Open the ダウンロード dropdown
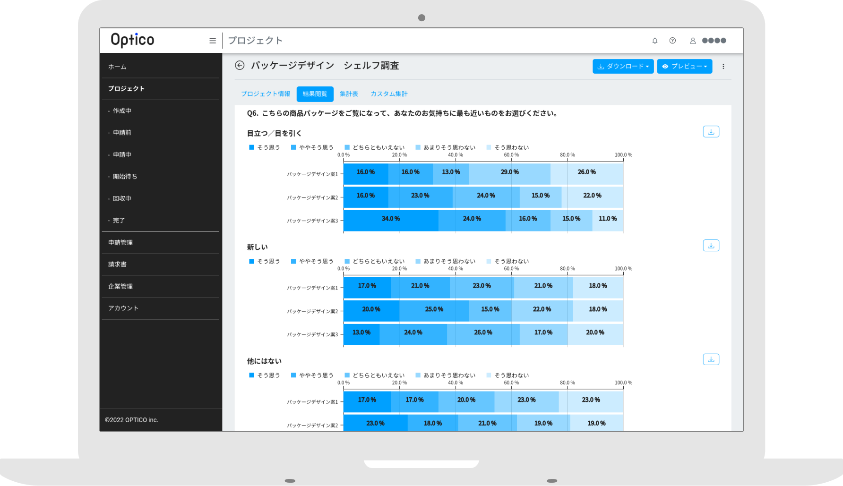Viewport: 843px width, 486px height. point(623,66)
